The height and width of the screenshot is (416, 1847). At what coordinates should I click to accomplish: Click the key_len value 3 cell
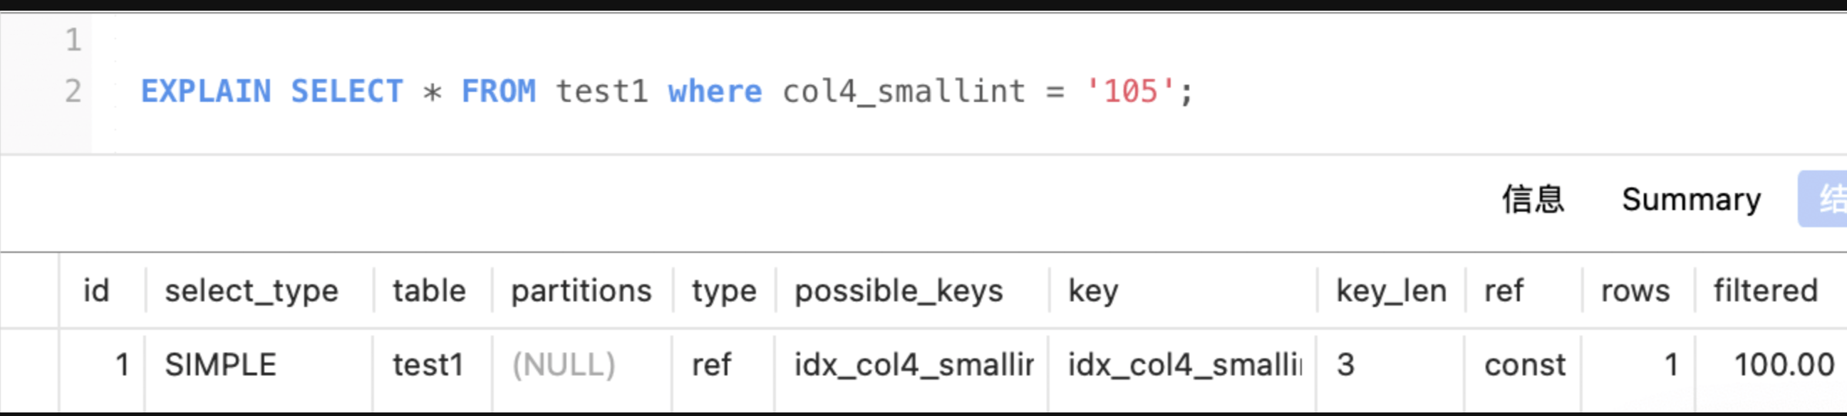pos(1346,365)
